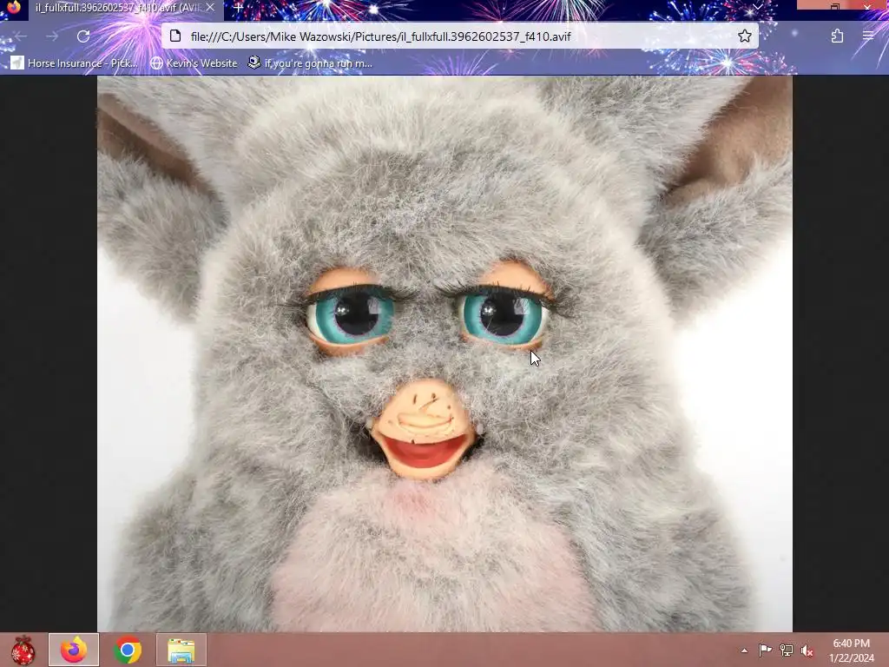Open the Horse Insurance bookmark
The width and height of the screenshot is (889, 667).
pyautogui.click(x=75, y=63)
